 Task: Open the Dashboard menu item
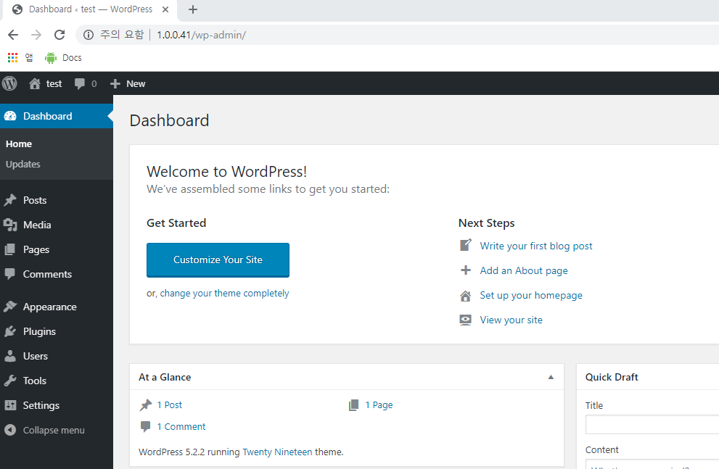tap(57, 116)
